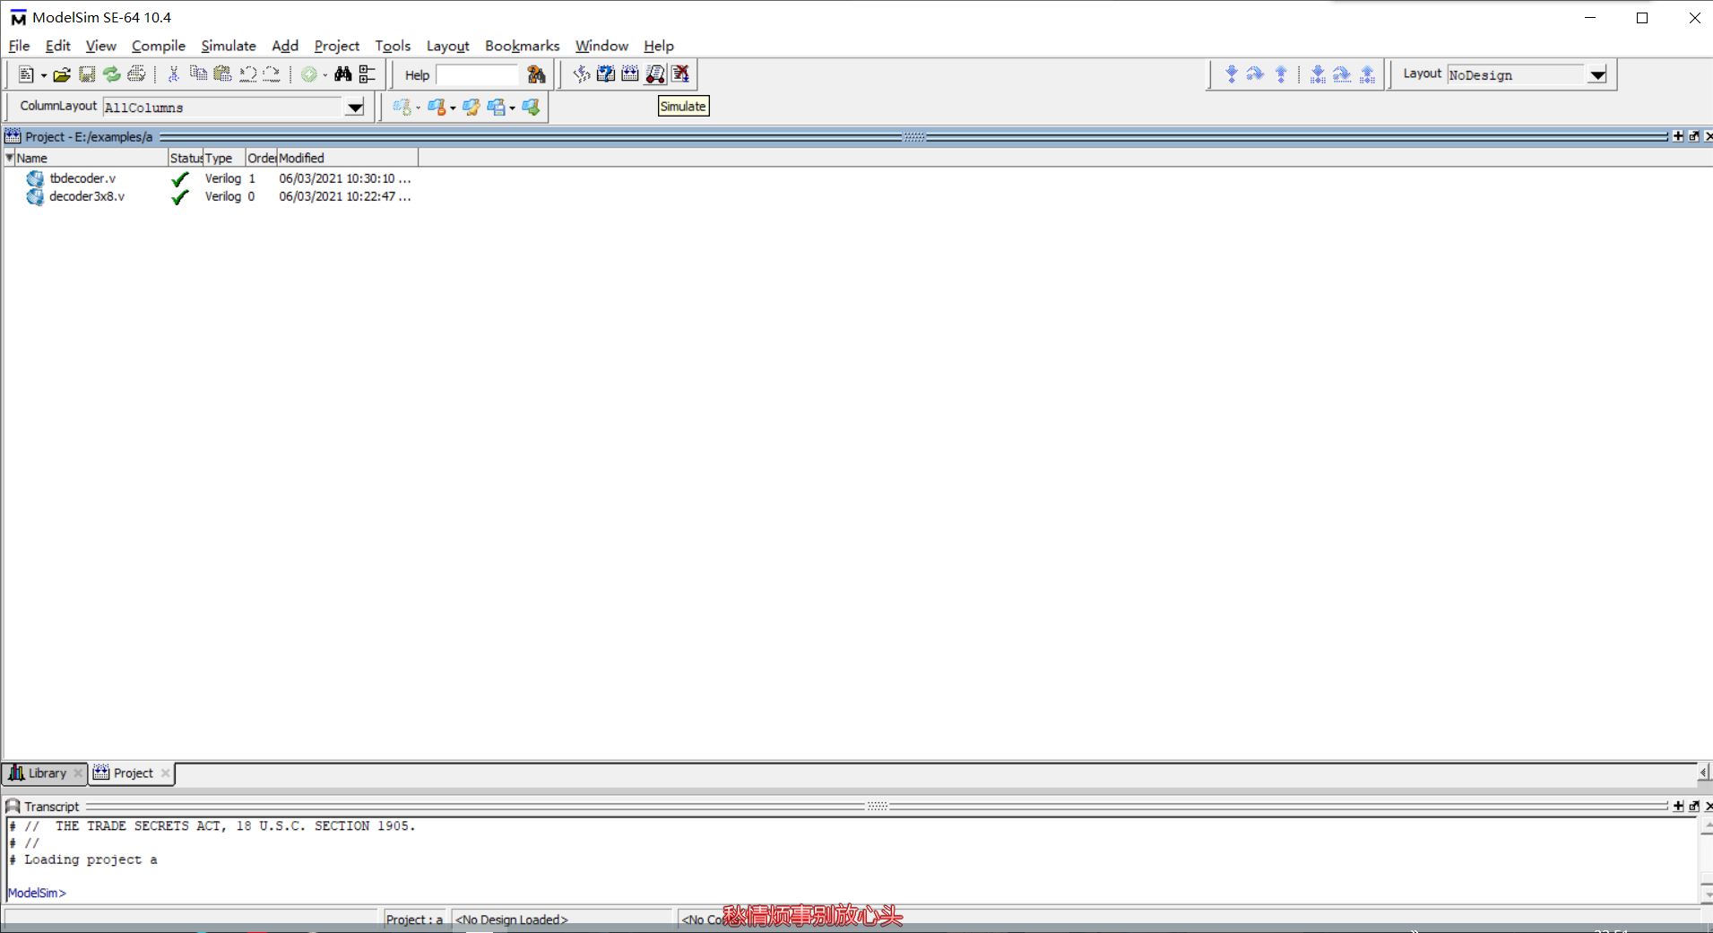The height and width of the screenshot is (933, 1713).
Task: Undock the Transcript pane
Action: coord(1694,806)
